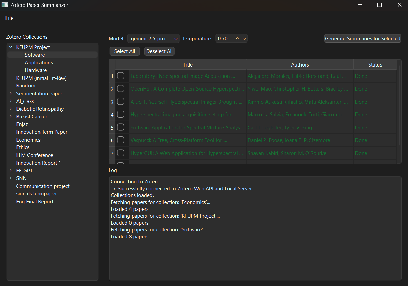
Task: Click the Title column header
Action: (188, 65)
